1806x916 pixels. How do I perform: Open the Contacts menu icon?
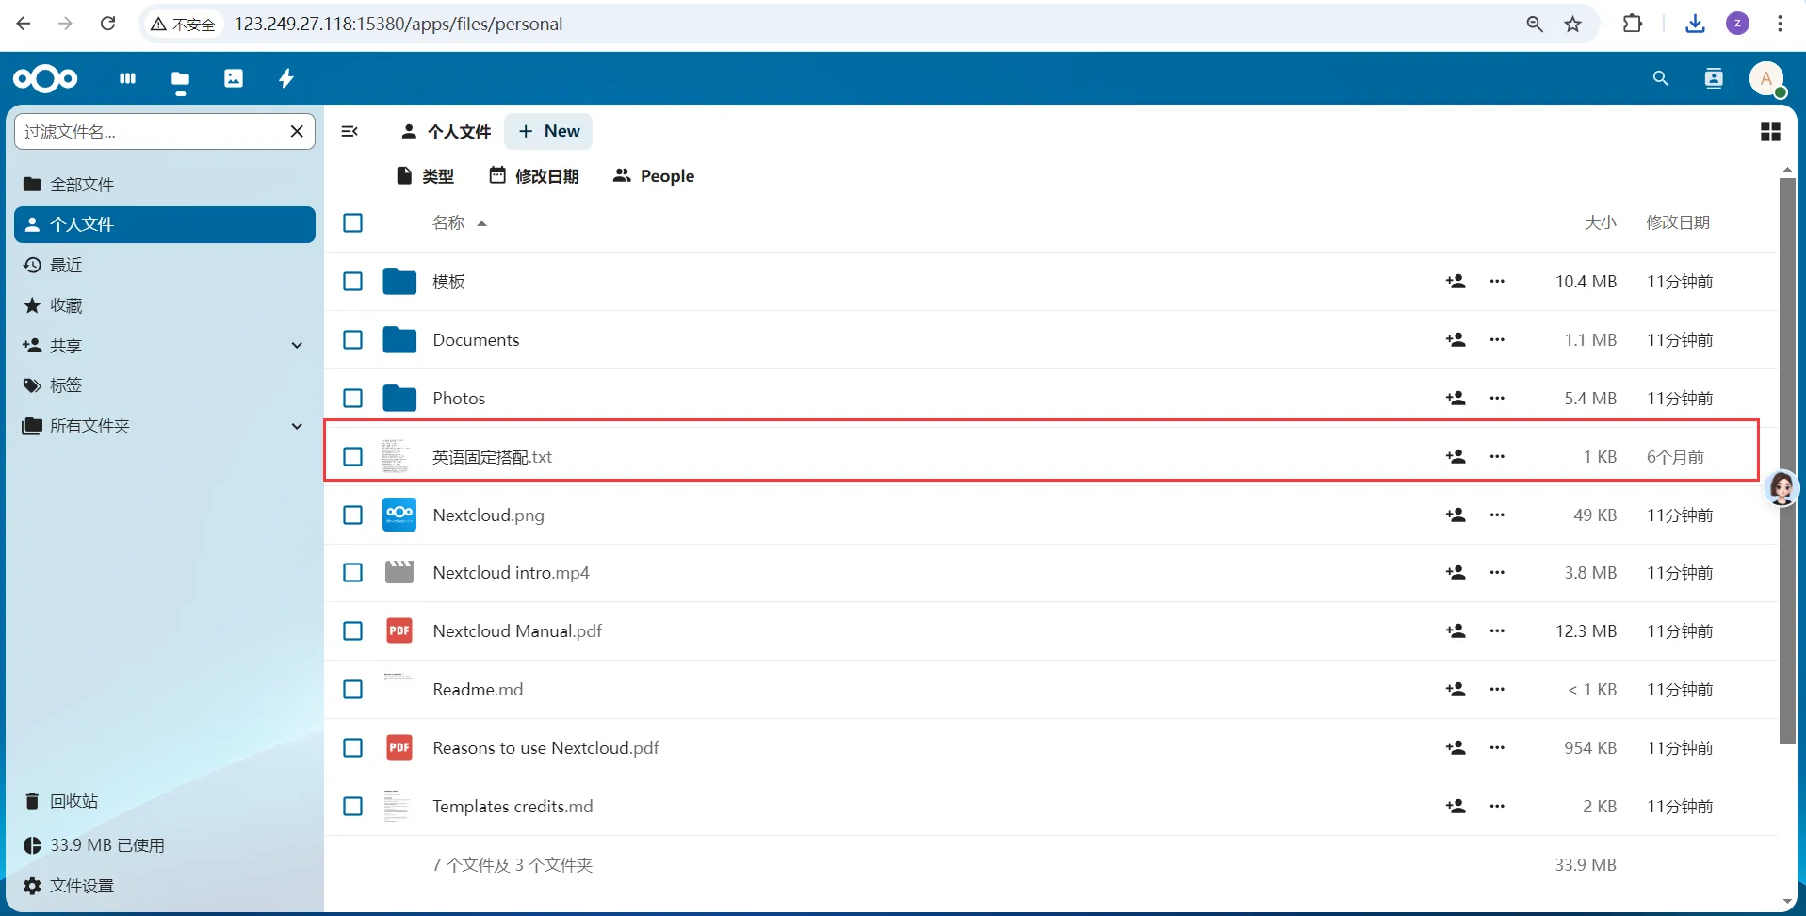click(x=1714, y=78)
